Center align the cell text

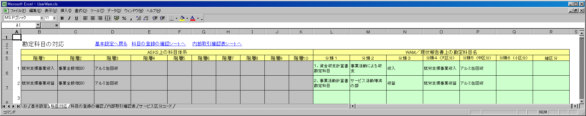pos(93,18)
